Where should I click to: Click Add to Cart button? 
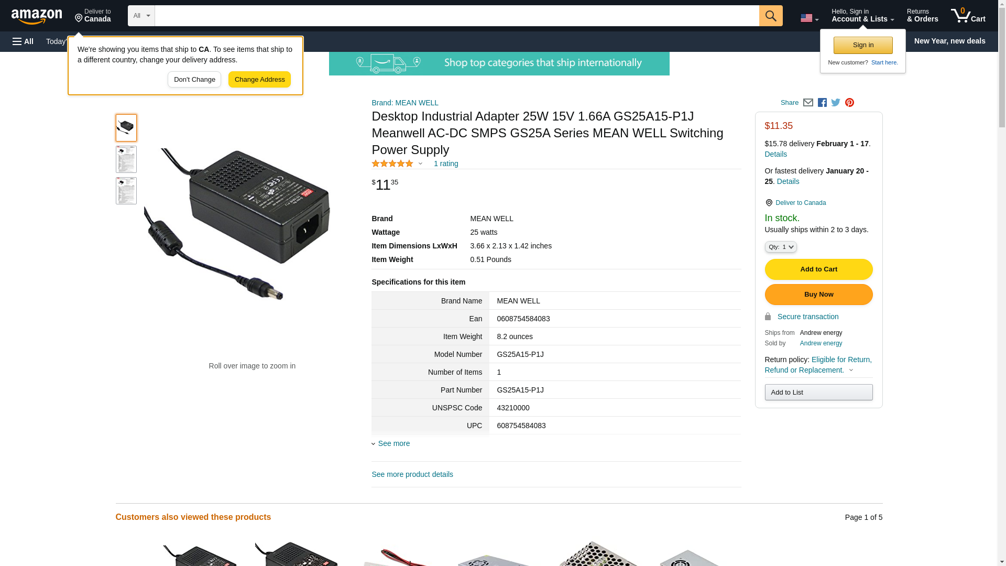coord(818,269)
